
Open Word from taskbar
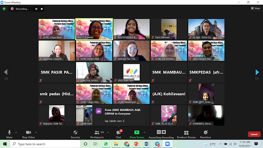pos(147,144)
